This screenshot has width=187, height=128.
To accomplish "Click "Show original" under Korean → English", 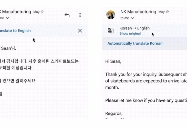I will pyautogui.click(x=130, y=34).
